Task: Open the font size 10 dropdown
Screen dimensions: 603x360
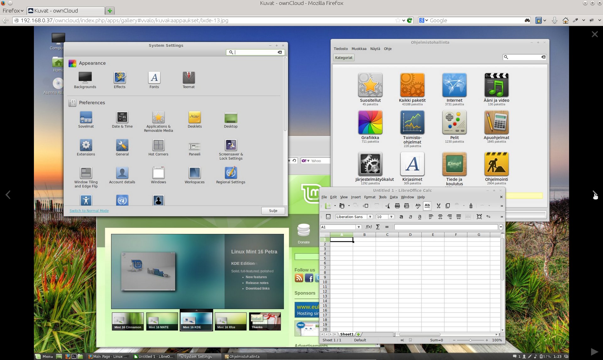Action: 391,217
